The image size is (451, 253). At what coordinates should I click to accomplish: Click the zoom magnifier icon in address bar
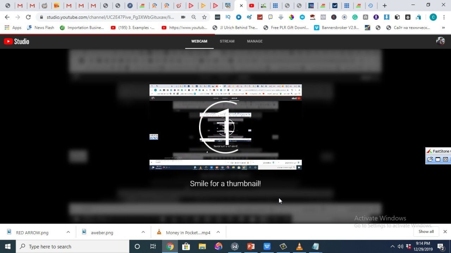(194, 17)
